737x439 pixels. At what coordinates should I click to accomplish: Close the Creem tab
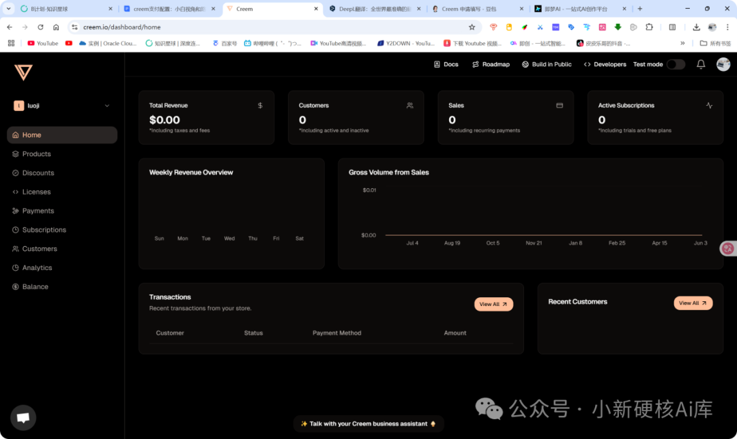point(316,9)
